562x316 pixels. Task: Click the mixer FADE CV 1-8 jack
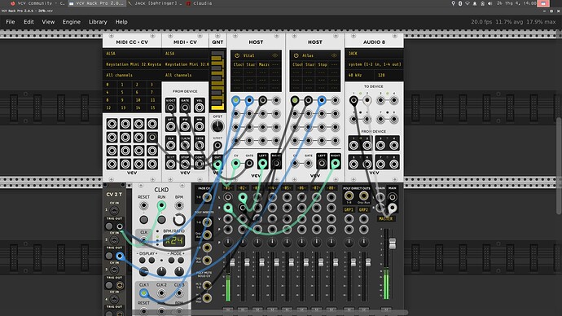pyautogui.click(x=207, y=197)
